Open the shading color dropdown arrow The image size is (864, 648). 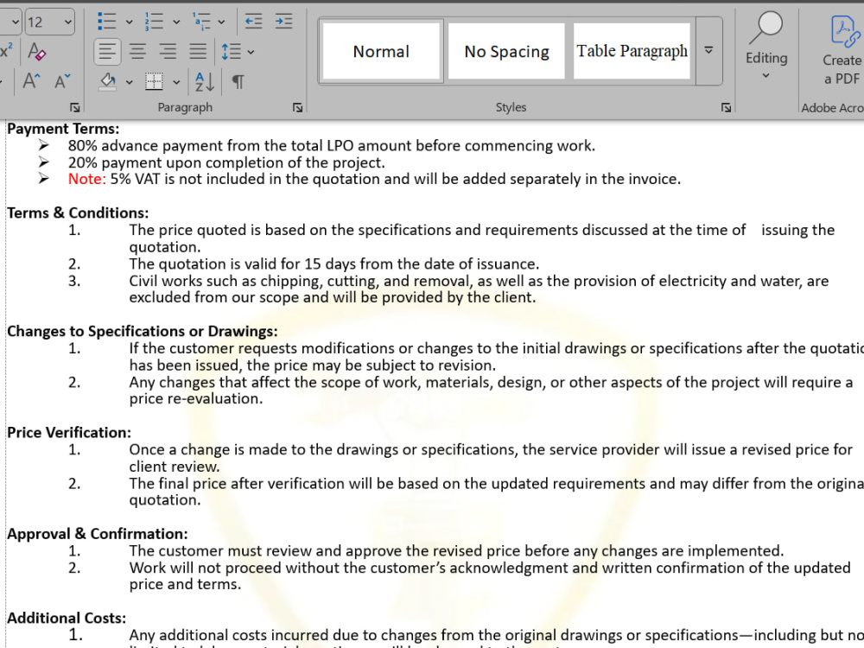[x=129, y=82]
